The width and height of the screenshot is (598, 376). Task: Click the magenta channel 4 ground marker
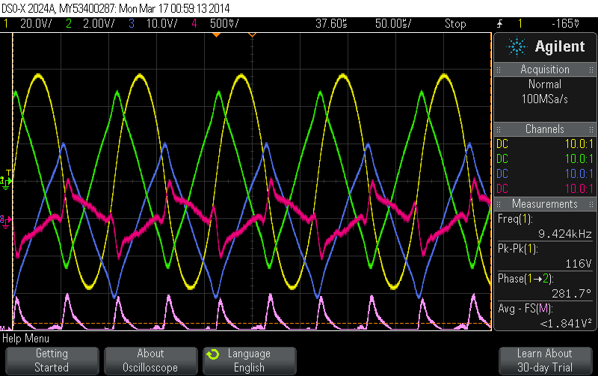6,221
